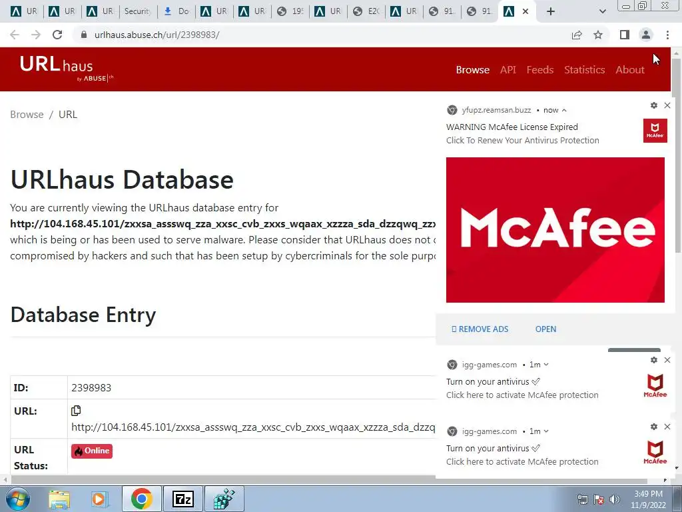Open 7-Zip from the taskbar
This screenshot has height=512, width=682.
point(182,499)
